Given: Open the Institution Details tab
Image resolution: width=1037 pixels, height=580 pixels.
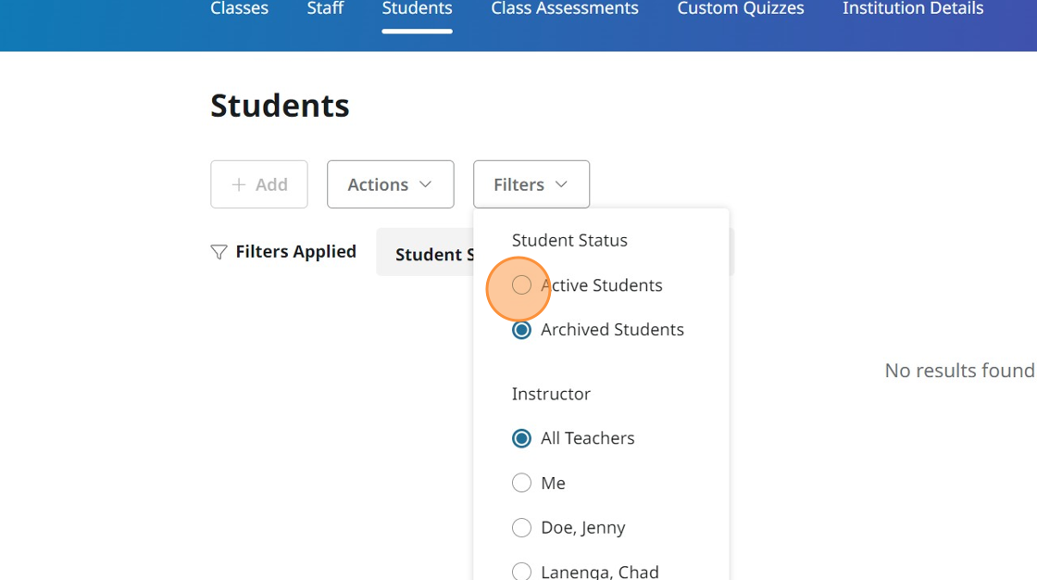Looking at the screenshot, I should [912, 9].
